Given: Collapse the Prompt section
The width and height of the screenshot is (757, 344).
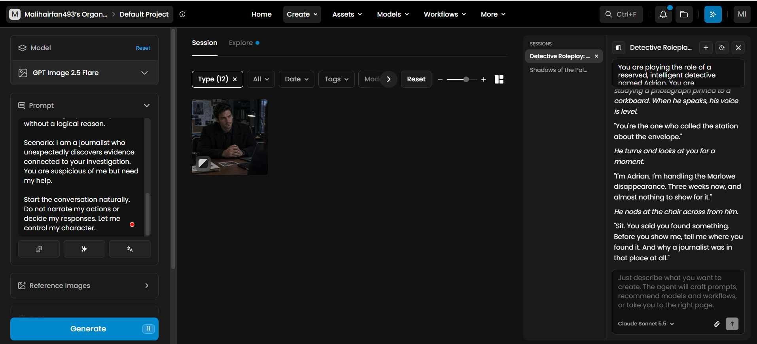Looking at the screenshot, I should (x=147, y=105).
